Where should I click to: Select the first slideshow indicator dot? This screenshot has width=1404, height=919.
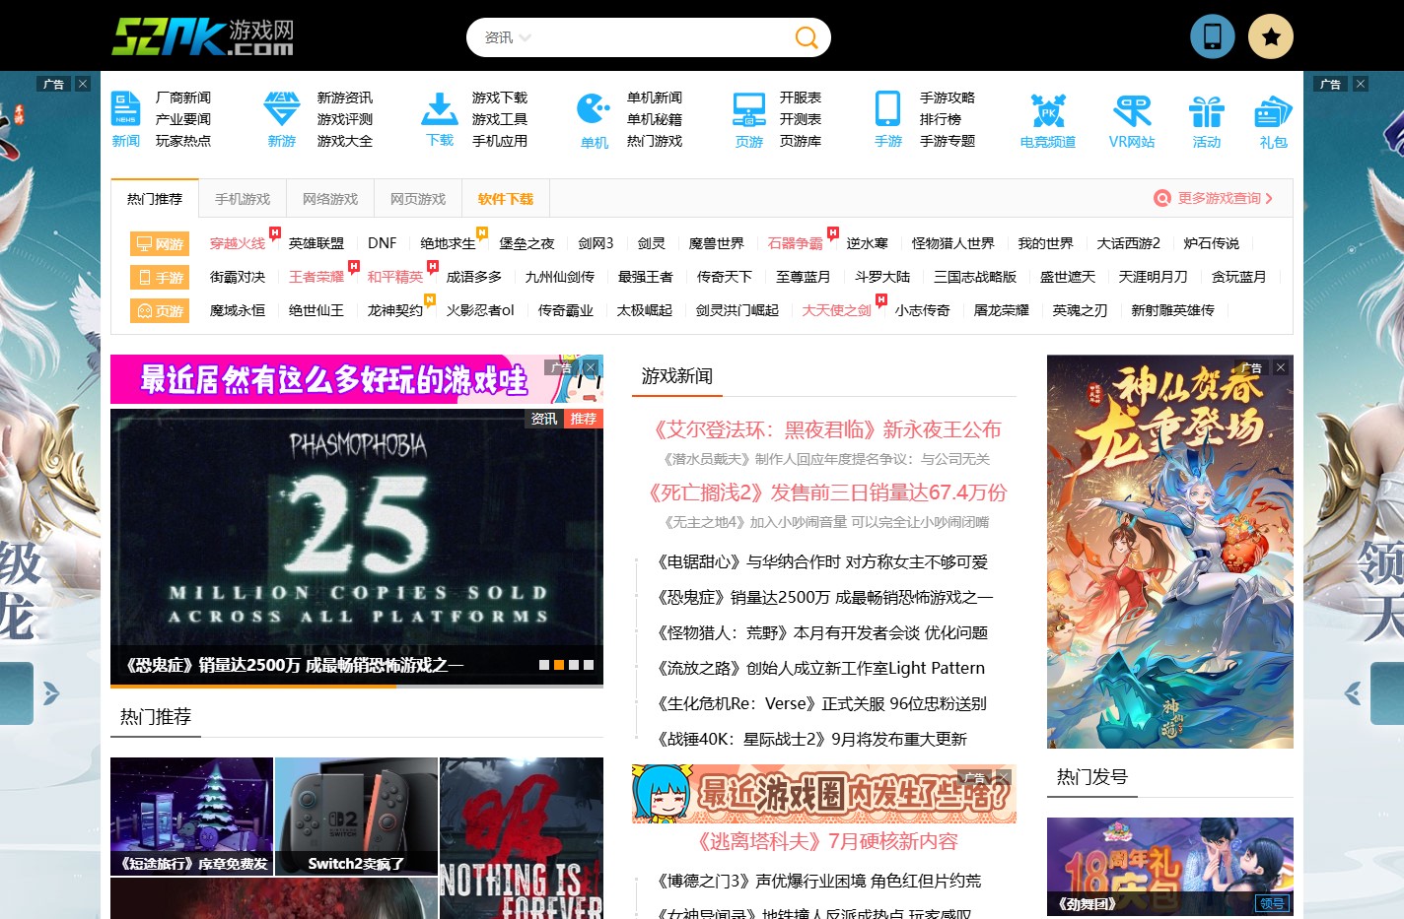click(544, 665)
